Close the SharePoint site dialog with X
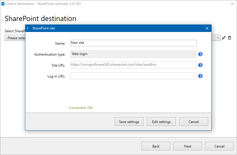This screenshot has width=237, height=155. coord(207,28)
